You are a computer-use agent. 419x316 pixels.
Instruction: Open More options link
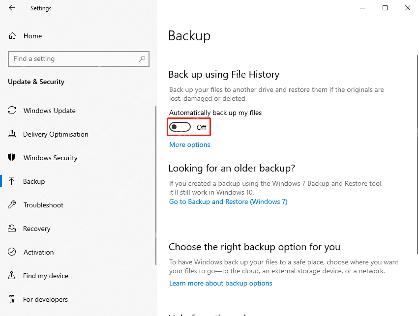(x=190, y=144)
